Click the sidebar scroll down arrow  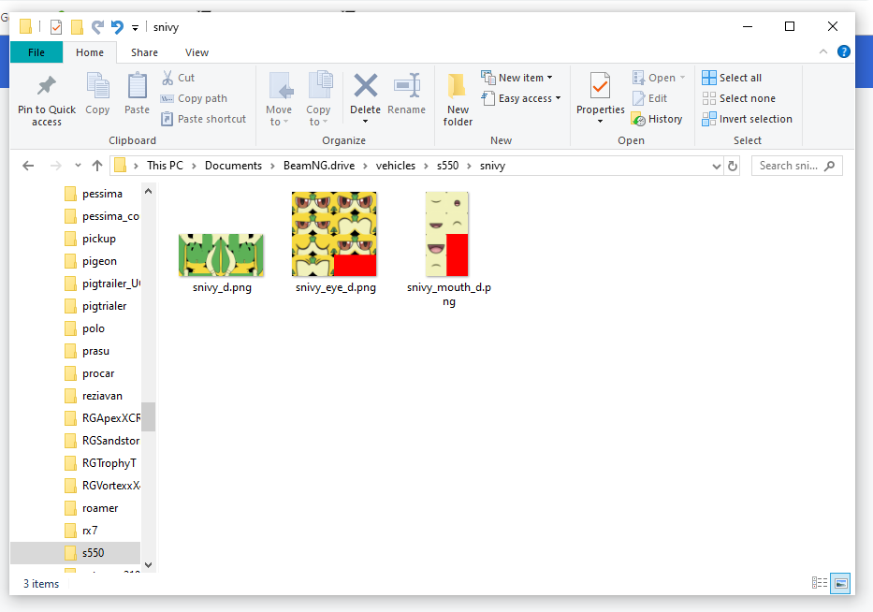tap(148, 564)
